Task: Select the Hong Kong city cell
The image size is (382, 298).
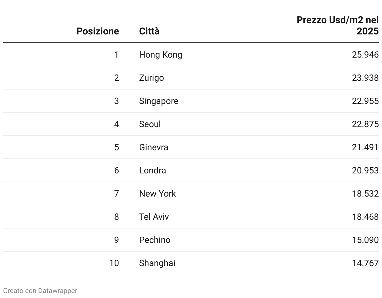Action: [x=161, y=55]
